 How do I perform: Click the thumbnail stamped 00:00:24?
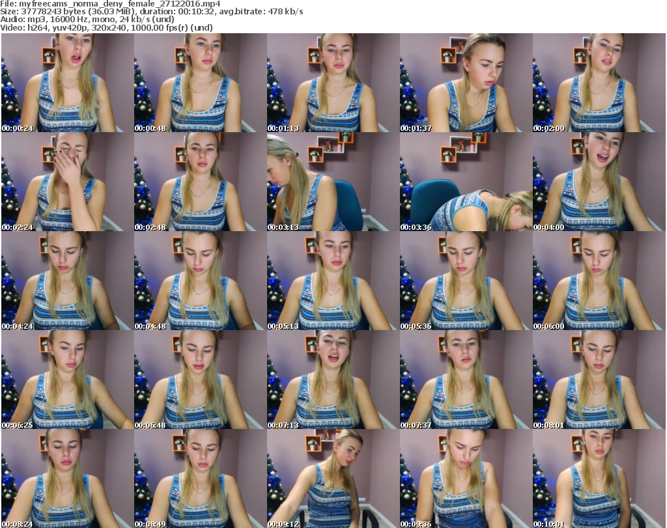click(x=66, y=83)
